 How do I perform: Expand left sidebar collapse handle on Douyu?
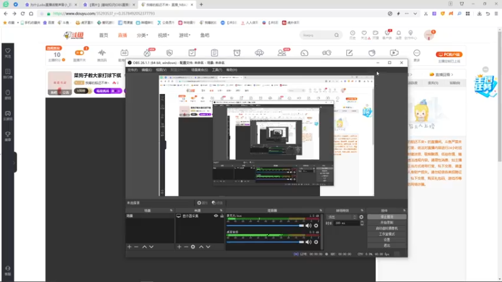click(x=14, y=162)
